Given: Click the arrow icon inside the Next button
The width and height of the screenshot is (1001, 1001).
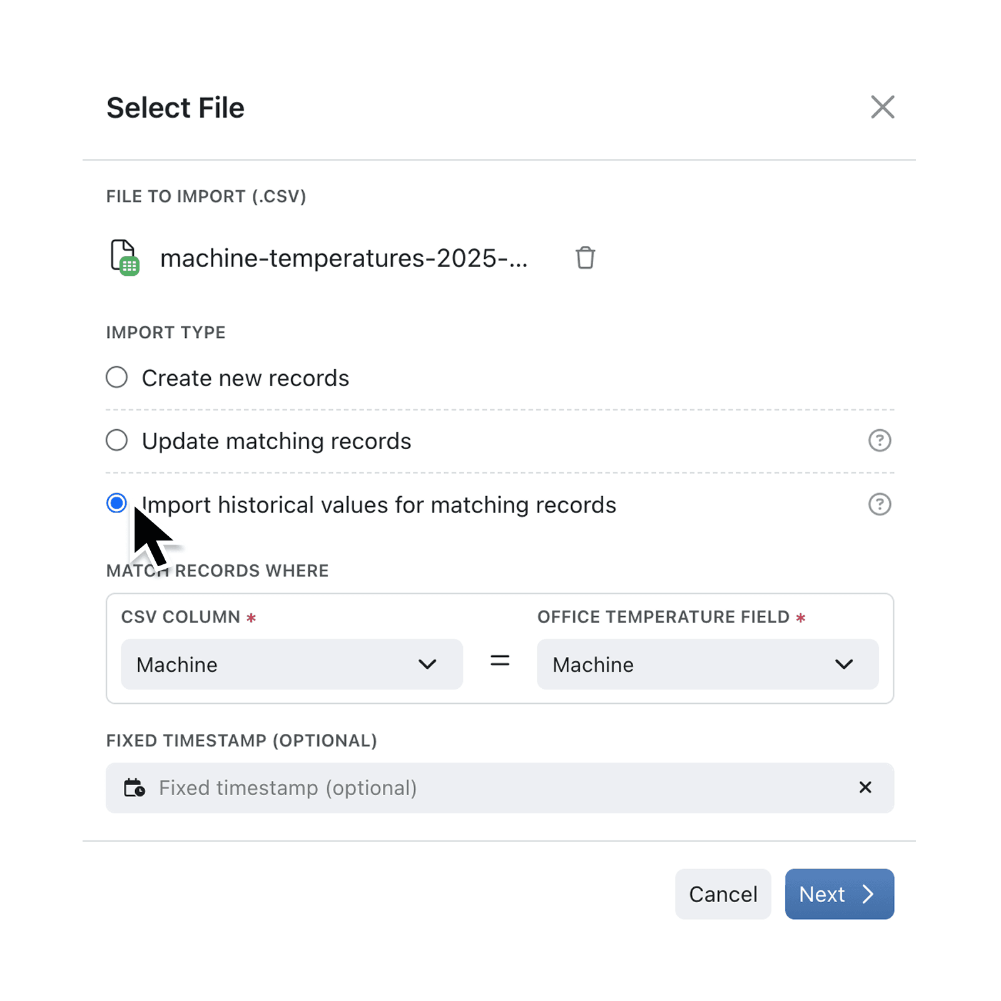Looking at the screenshot, I should pos(869,894).
